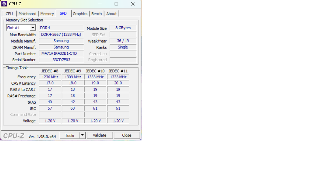Click the JEDEC #11 CAS# Latency 20.0 cell
Viewport: 324px width, 182px height.
(x=118, y=83)
